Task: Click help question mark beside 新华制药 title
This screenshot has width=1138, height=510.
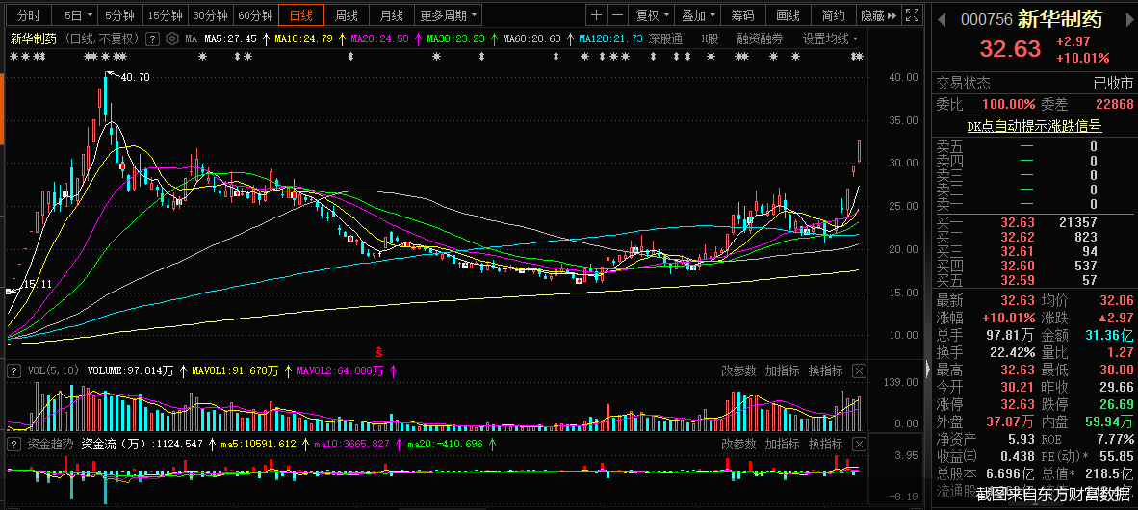Action: coord(153,38)
